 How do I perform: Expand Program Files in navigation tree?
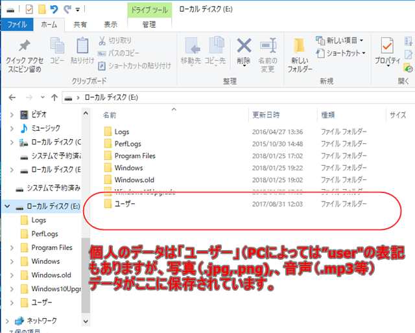pos(12,247)
